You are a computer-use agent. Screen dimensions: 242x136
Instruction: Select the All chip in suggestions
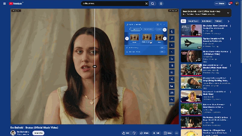coord(183,21)
